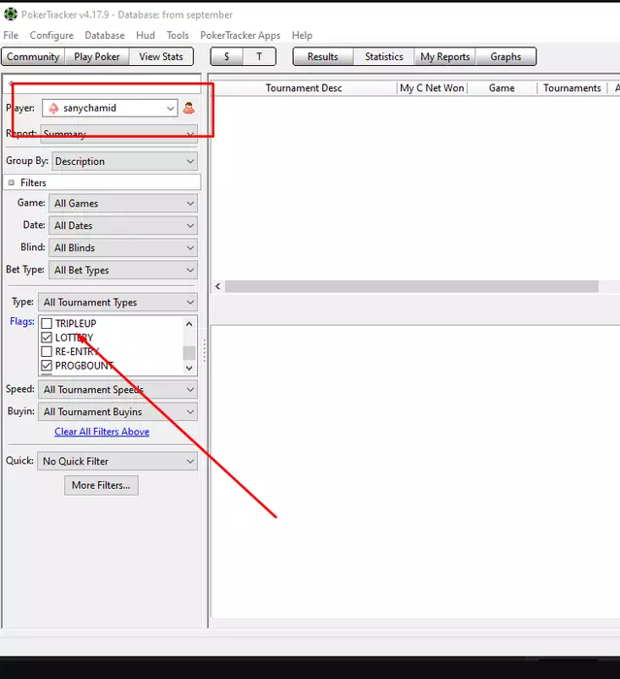Click the PokerTracker app icon in title bar
This screenshot has width=620, height=679.
(10, 15)
